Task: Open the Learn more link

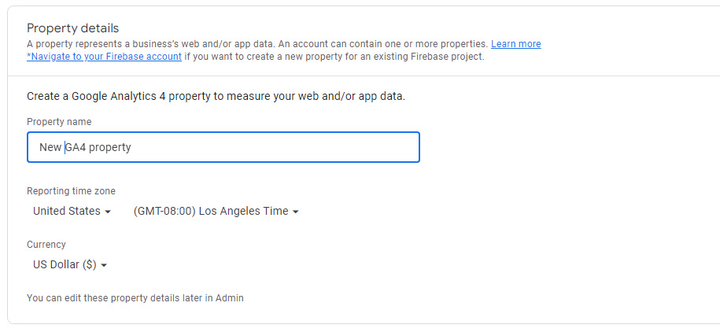Action: [515, 44]
